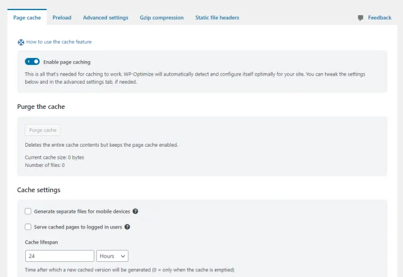Switch to the Preload tab
403x277 pixels.
(x=62, y=18)
